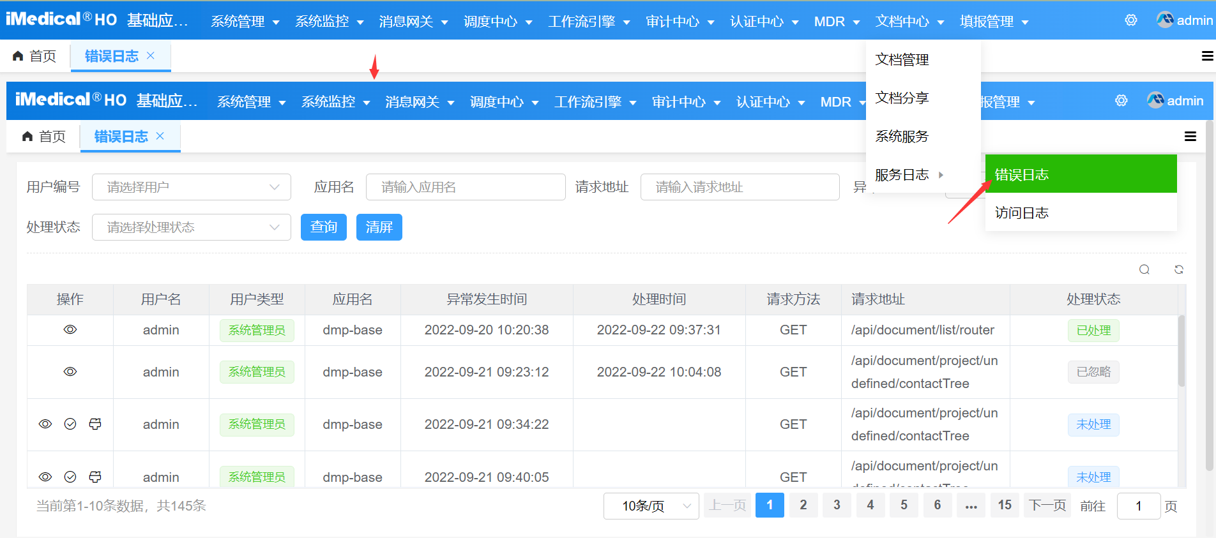View details of the 2022-09-20 10:20:38 error
This screenshot has height=538, width=1216.
point(70,330)
